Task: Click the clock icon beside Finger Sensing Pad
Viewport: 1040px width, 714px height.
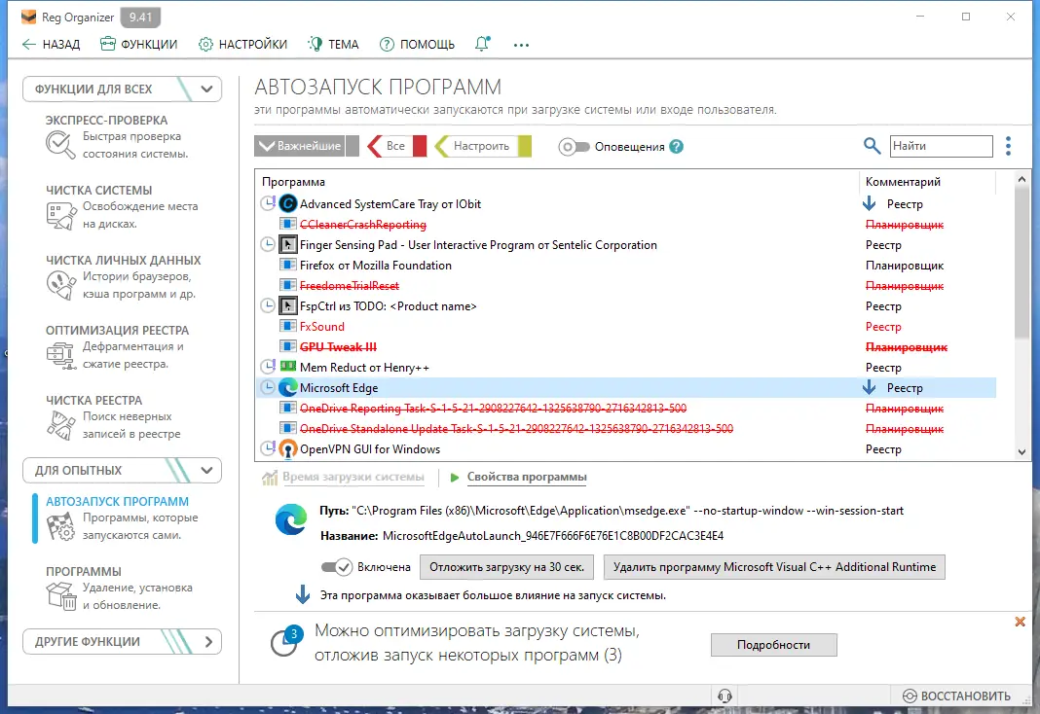Action: point(268,244)
